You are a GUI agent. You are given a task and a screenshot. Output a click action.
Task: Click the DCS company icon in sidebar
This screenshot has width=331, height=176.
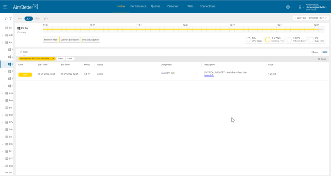click(6, 144)
